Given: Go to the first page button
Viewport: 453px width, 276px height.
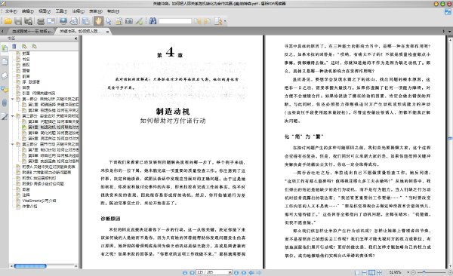Looking at the screenshot, I should [185, 272].
